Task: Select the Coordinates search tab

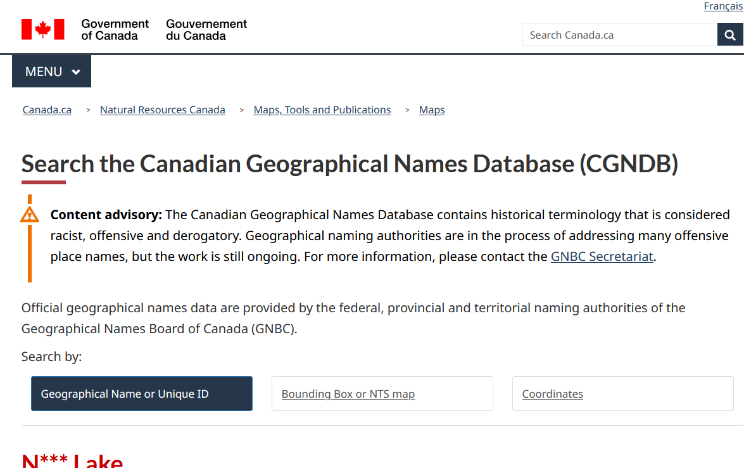Action: (623, 393)
